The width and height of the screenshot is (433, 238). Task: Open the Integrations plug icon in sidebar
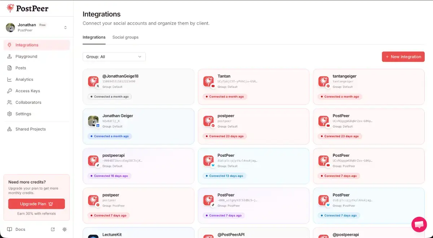tap(9, 45)
